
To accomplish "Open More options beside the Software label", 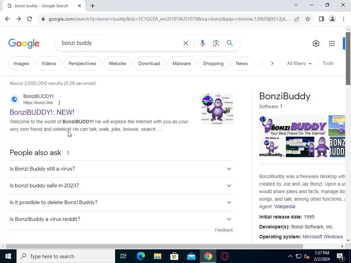I will (281, 106).
